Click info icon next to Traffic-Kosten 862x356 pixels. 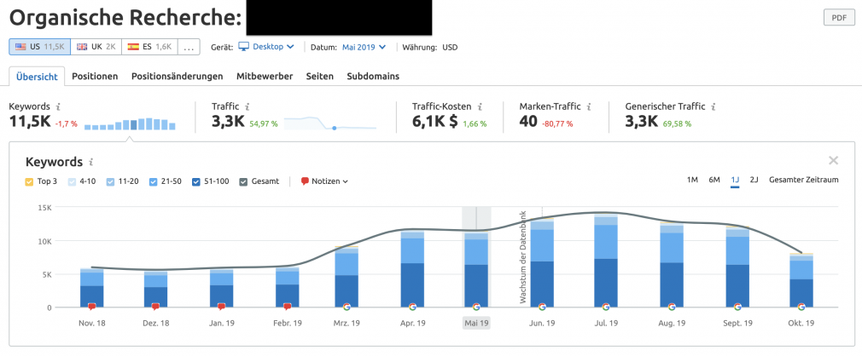480,107
